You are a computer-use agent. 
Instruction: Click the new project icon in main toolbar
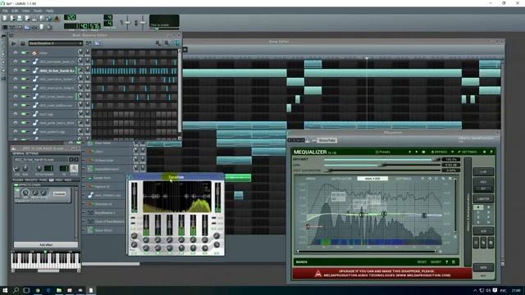[5, 18]
